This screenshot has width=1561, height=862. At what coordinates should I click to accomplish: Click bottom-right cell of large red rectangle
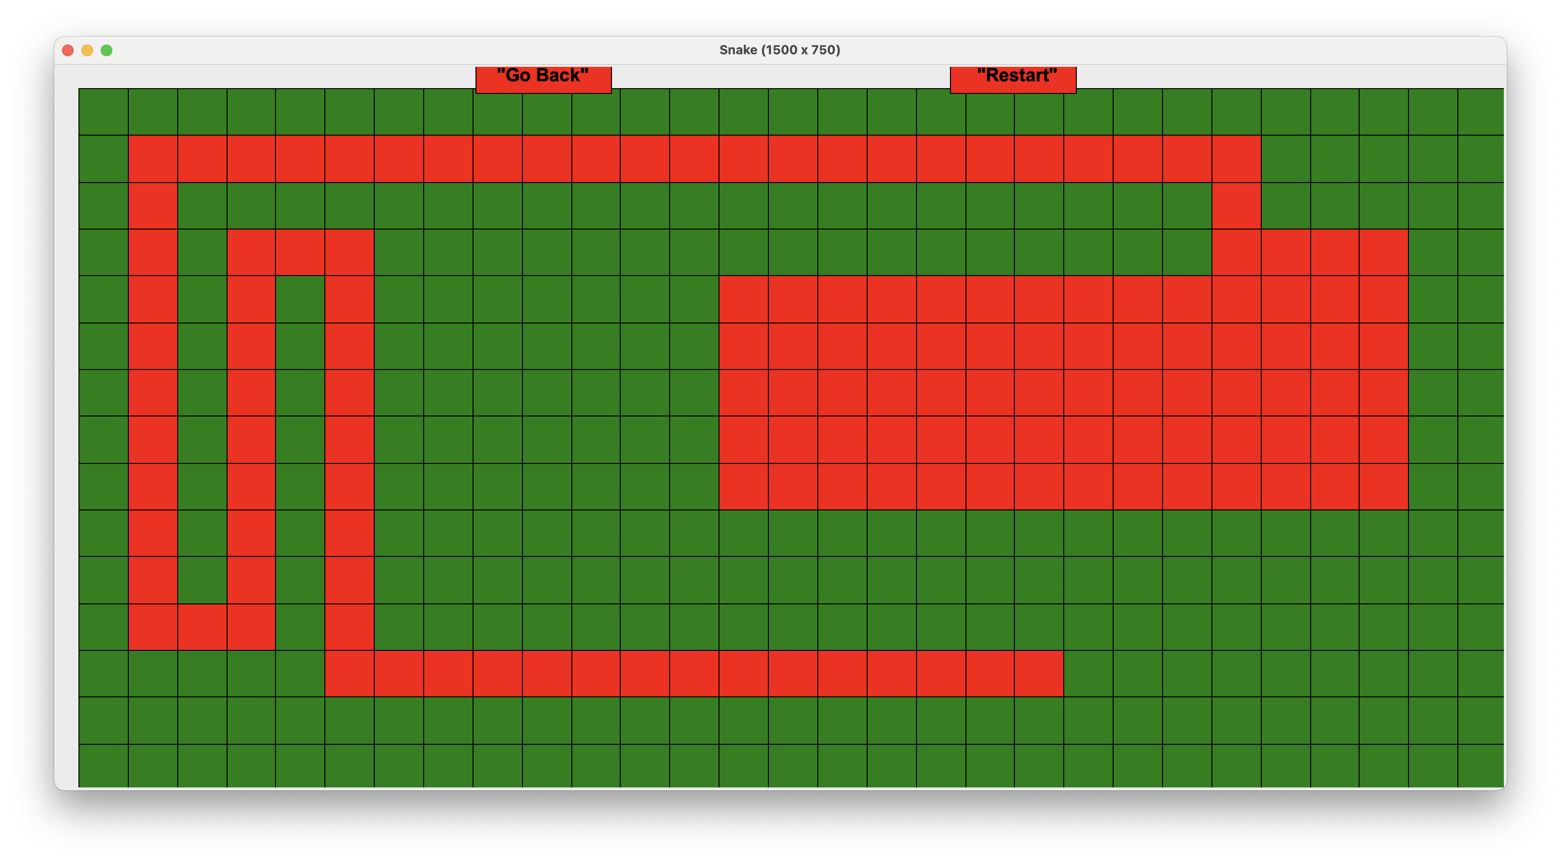1383,487
